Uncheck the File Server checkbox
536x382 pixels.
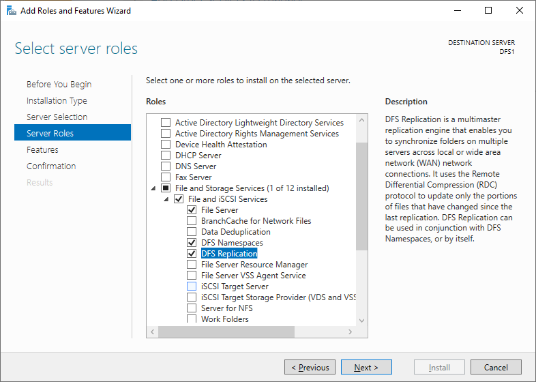(x=192, y=210)
